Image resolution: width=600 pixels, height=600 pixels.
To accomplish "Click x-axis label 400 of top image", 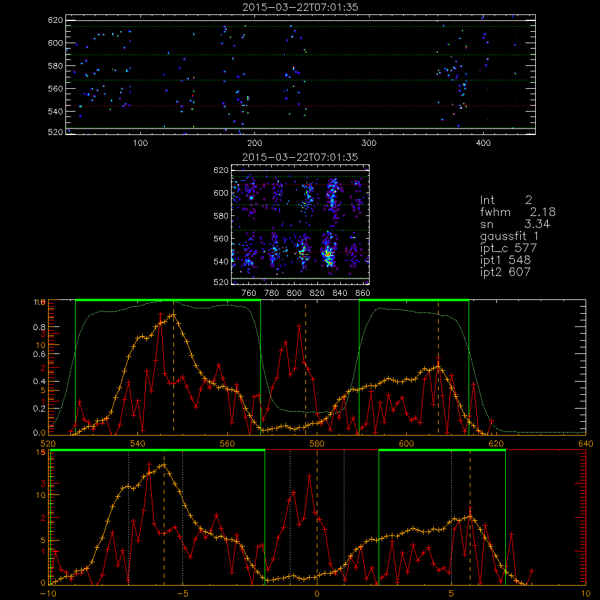I will 483,143.
